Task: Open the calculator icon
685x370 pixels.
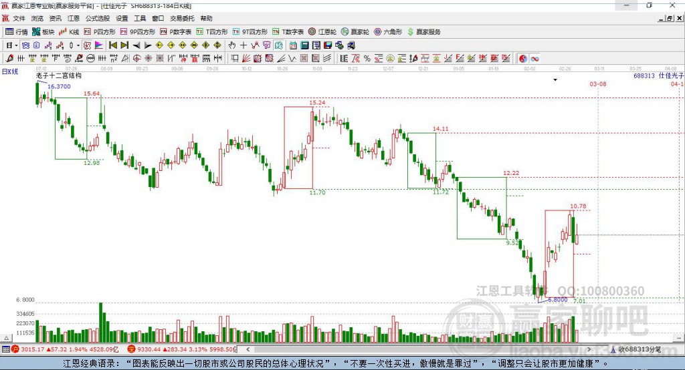Action: point(304,45)
